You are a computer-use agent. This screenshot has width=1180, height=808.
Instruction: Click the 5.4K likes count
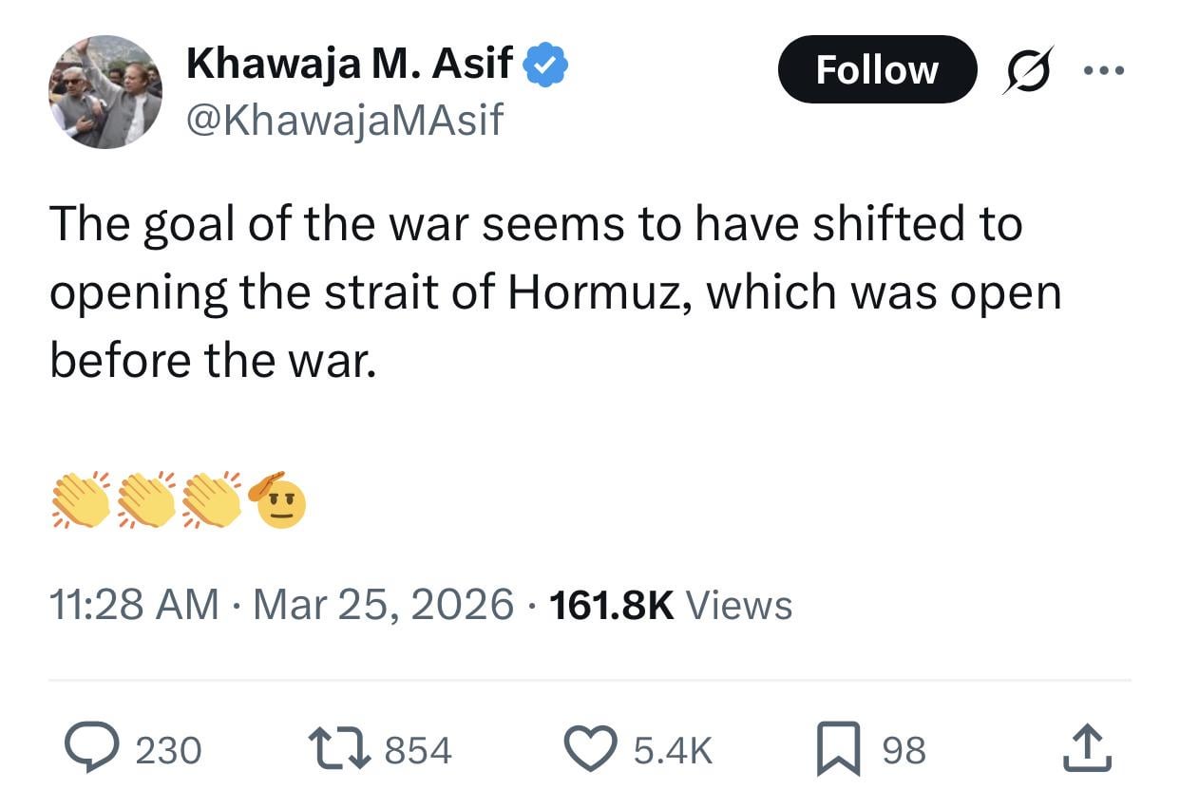pyautogui.click(x=672, y=750)
